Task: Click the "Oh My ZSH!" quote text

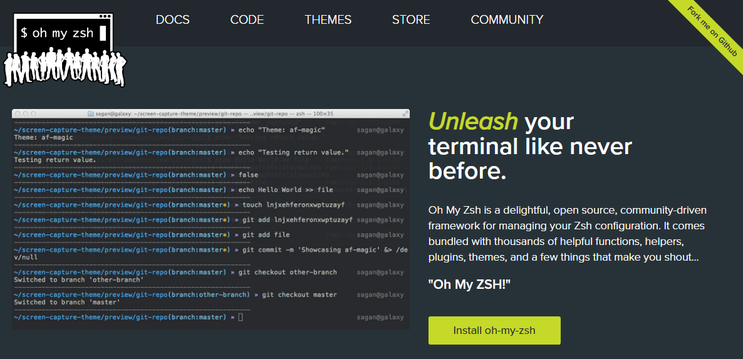Action: 469,284
